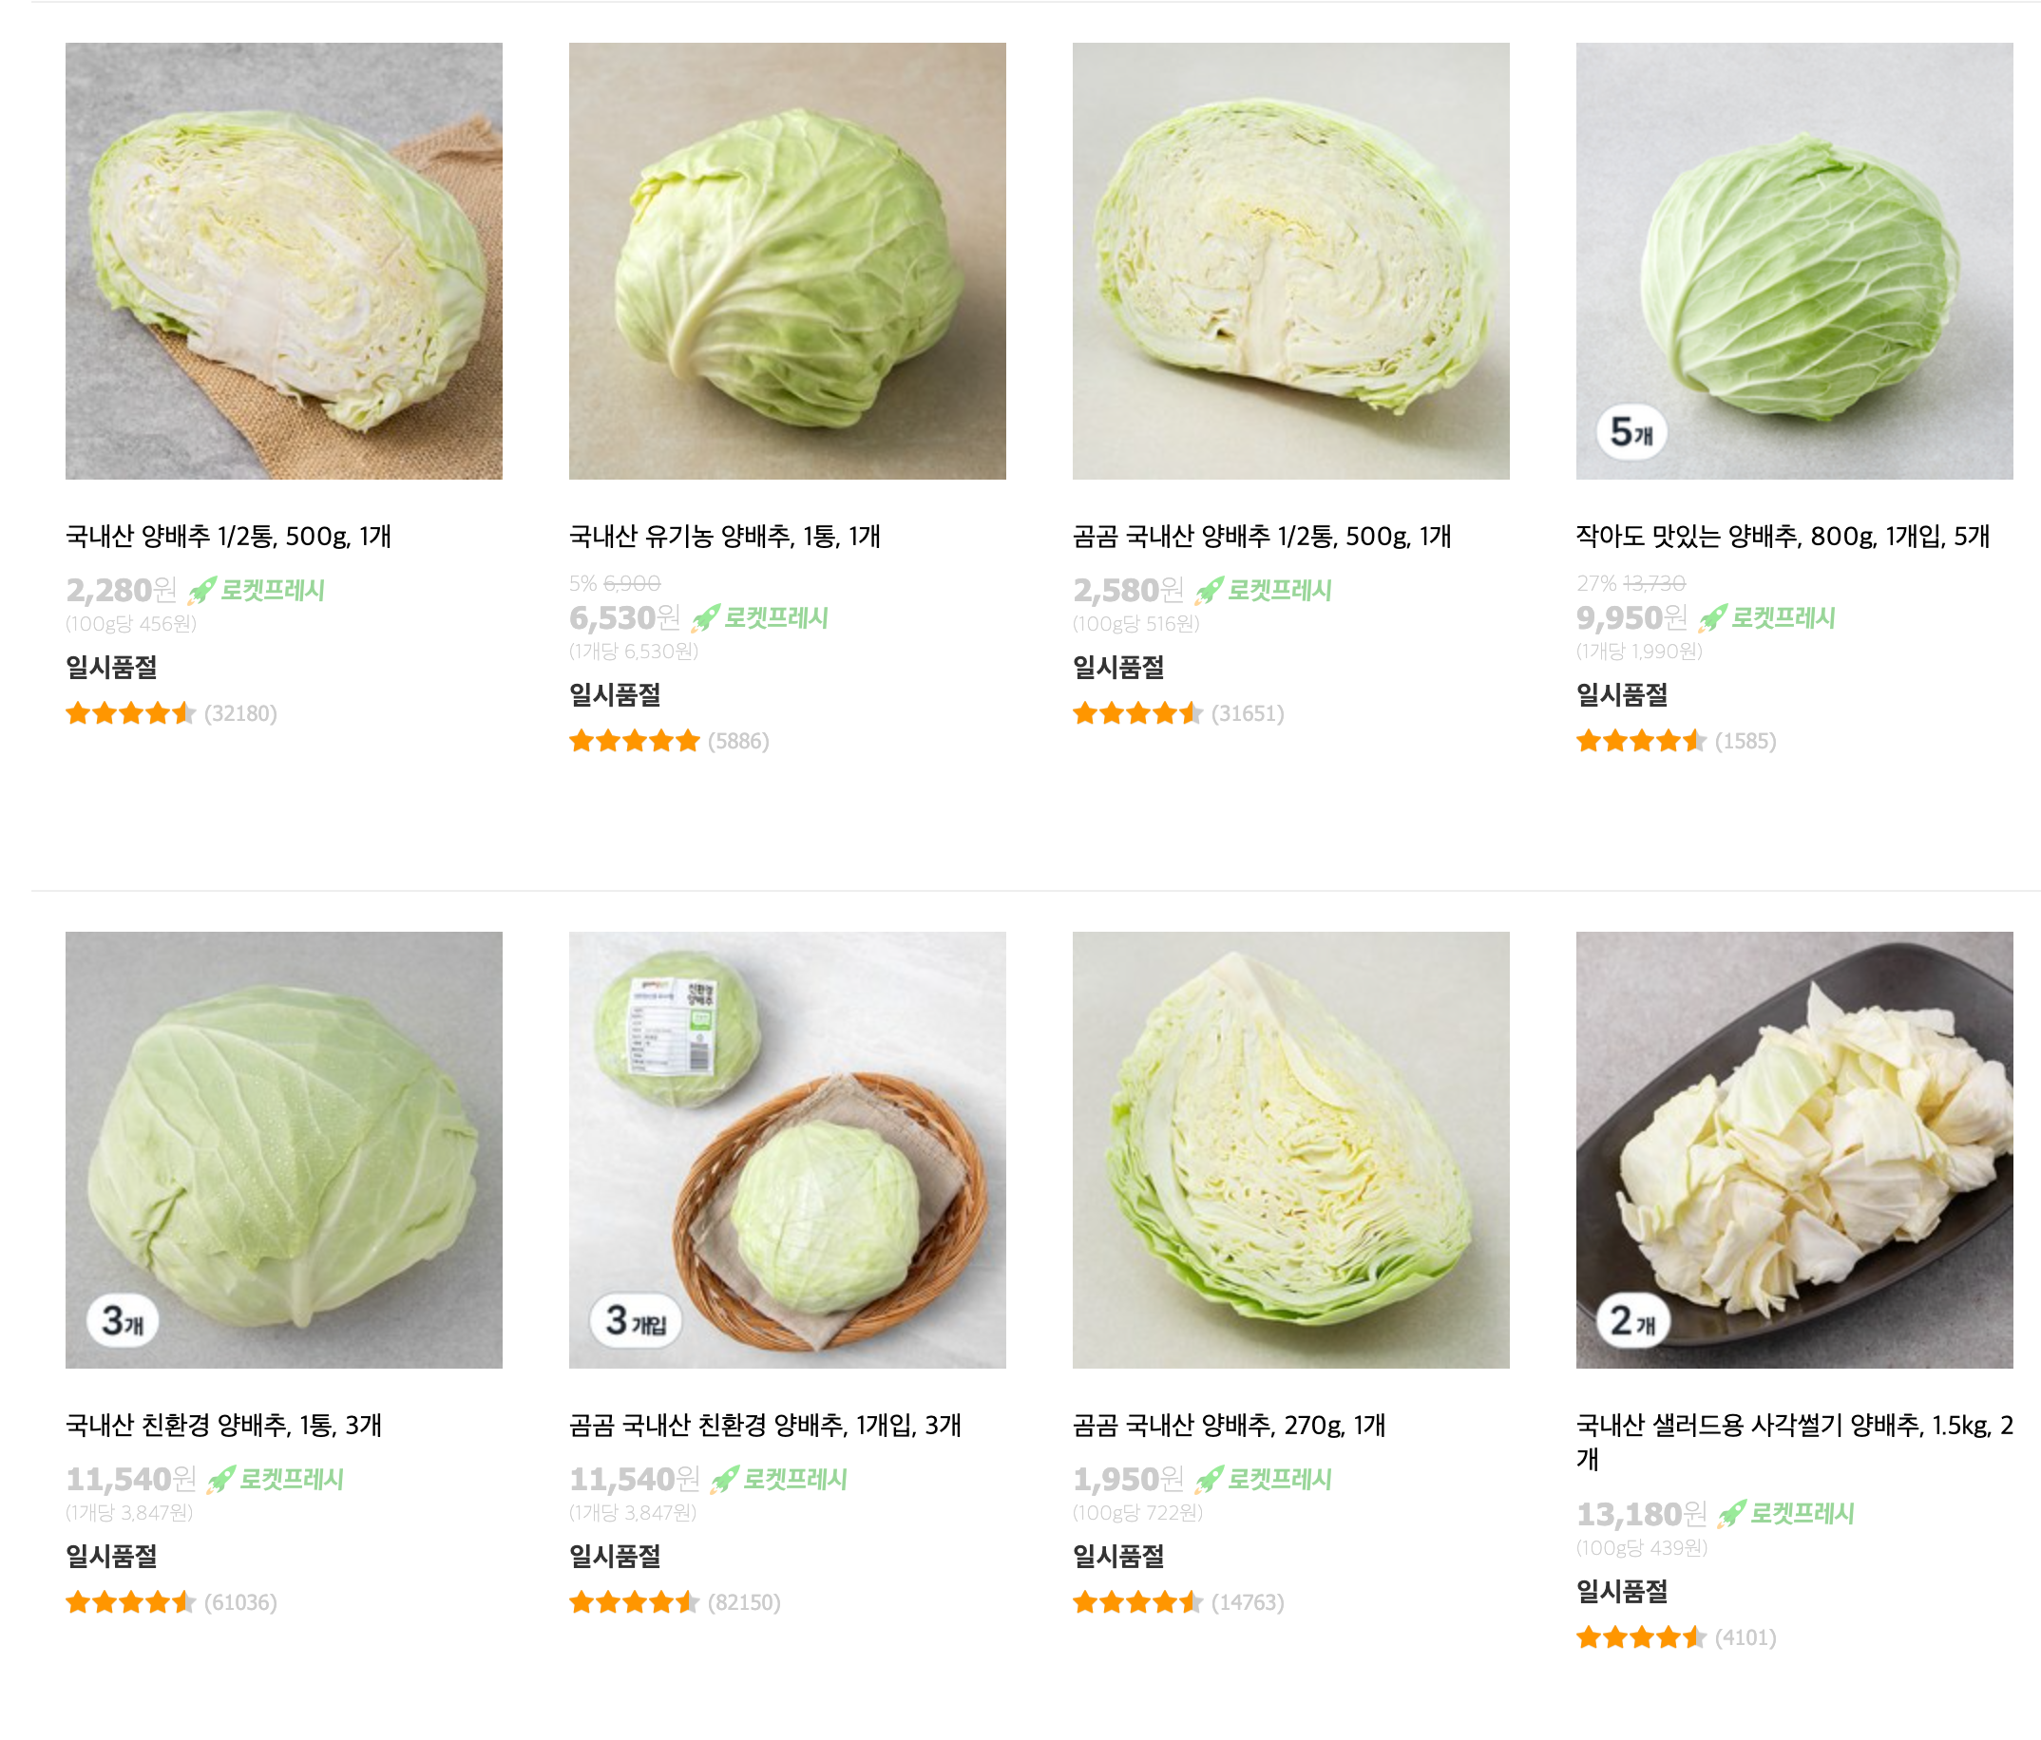
Task: Click the Rocket Fresh badge beside 6,530원
Action: point(759,617)
